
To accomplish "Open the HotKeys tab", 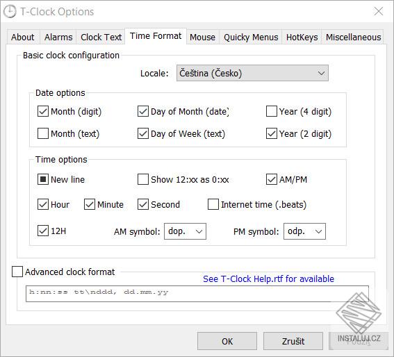I will (302, 38).
